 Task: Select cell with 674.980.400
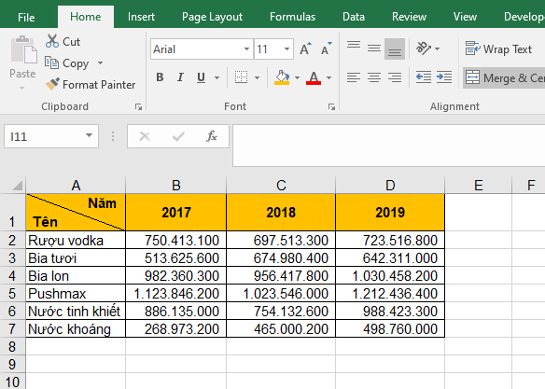[x=281, y=258]
